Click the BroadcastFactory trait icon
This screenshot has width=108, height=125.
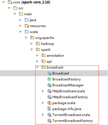coord(49,79)
